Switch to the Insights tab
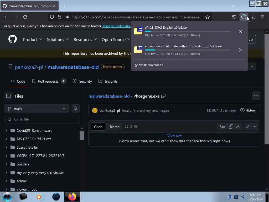Viewport: 269px width, 202px height. [x=108, y=81]
